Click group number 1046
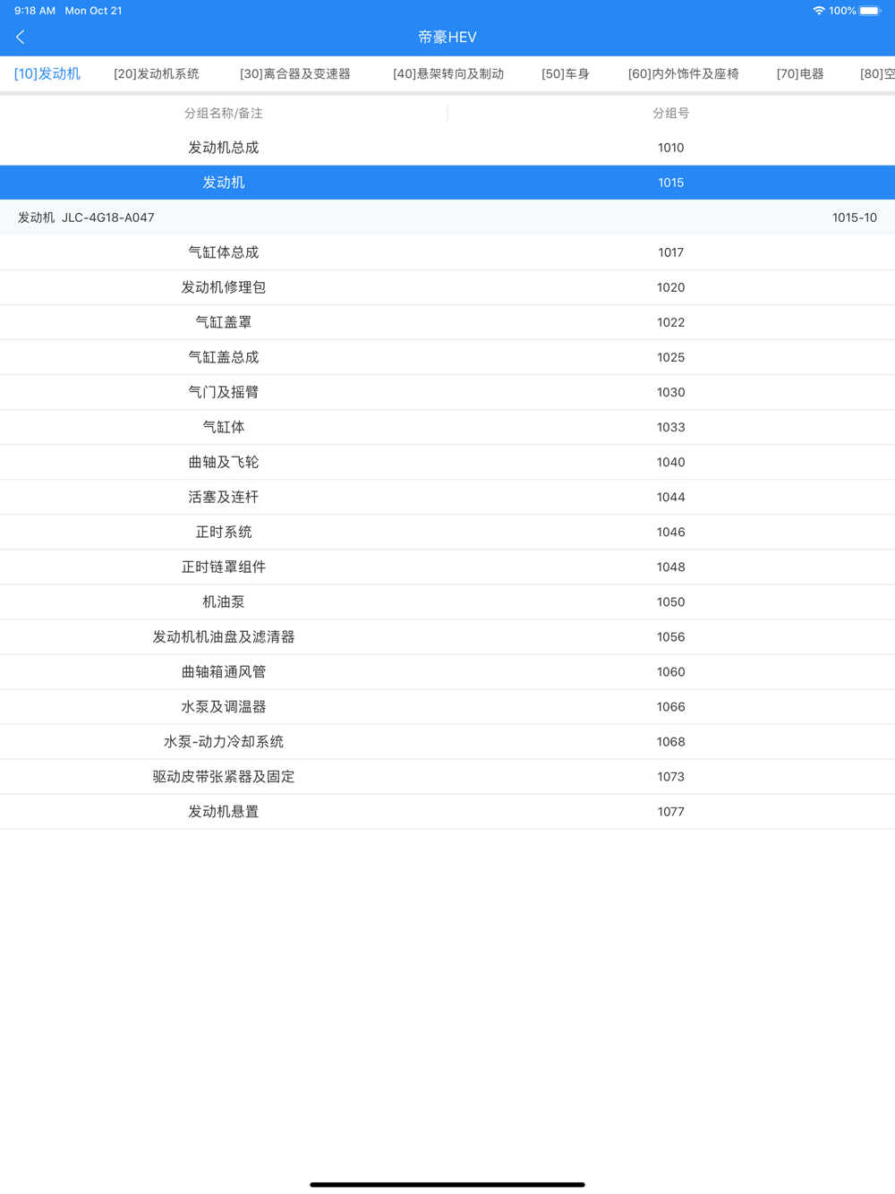The width and height of the screenshot is (895, 1194). tap(670, 532)
